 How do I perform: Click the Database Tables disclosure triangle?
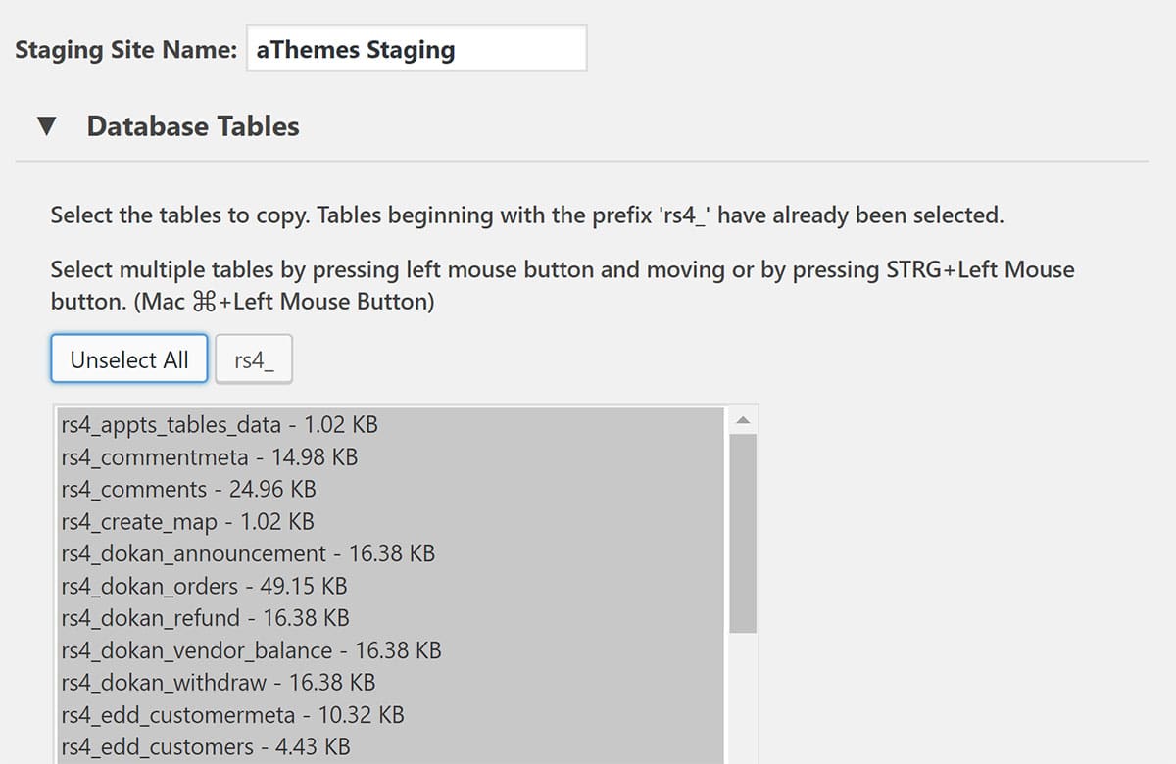coord(48,125)
